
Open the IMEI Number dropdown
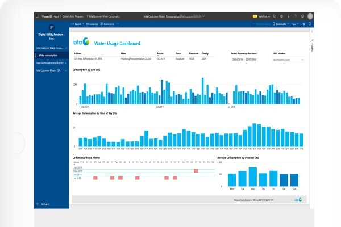(x=288, y=60)
